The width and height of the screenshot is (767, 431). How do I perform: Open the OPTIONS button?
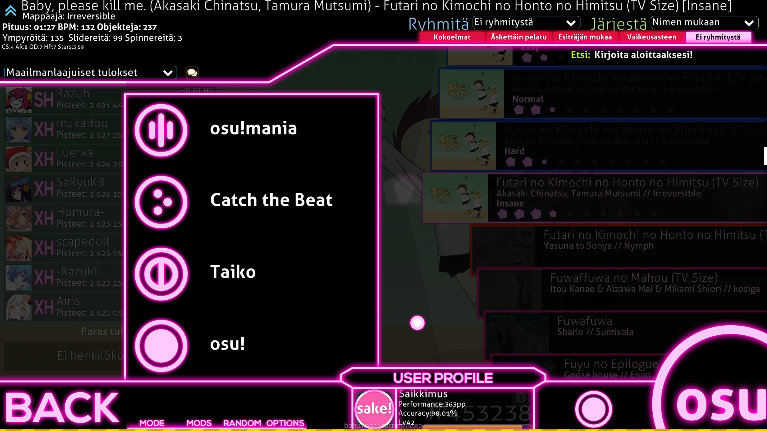pyautogui.click(x=285, y=423)
